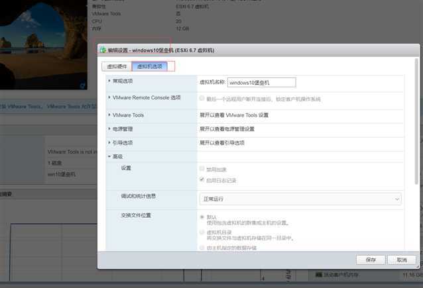This screenshot has height=288, width=423.
Task: Expand the 电源管理 section
Action: coord(109,129)
